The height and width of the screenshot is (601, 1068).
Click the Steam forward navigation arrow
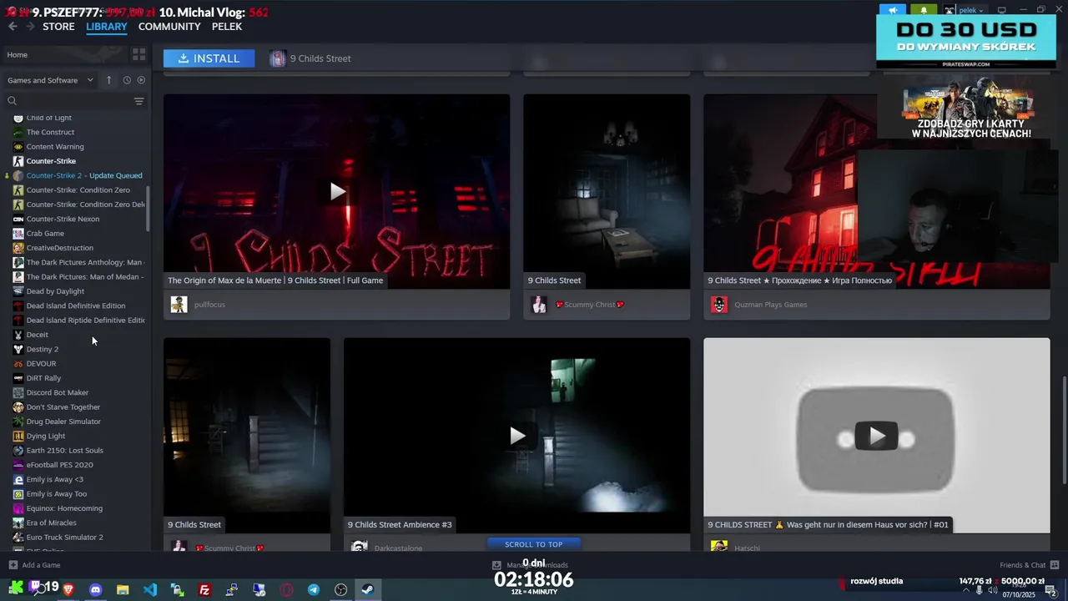coord(30,27)
